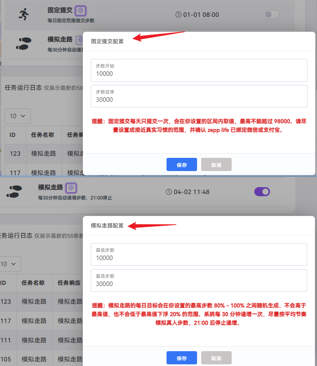This screenshot has width=317, height=366.
Task: Open the 模拟走路 gear icon in lower panel
Action: click(x=71, y=188)
